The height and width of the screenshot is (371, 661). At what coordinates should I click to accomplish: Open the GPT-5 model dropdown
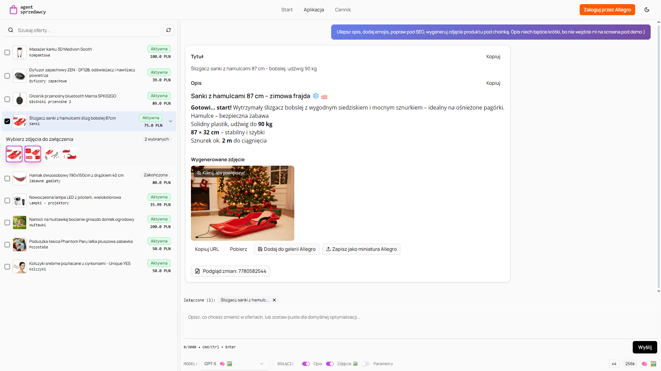coord(234,364)
